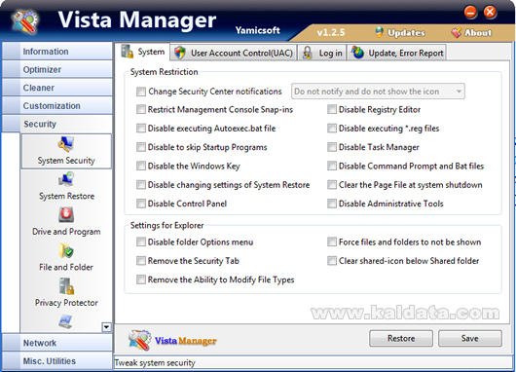Click the Updates shield icon

pos(380,32)
